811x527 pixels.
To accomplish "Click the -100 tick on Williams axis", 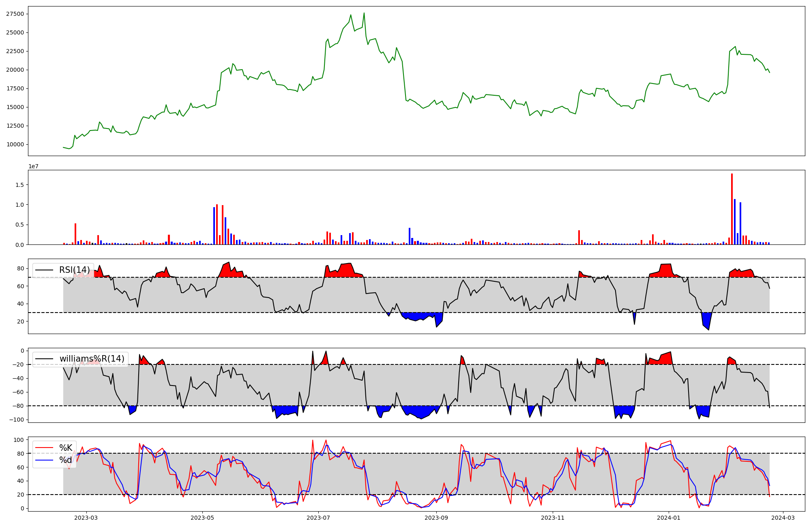I will coord(17,420).
